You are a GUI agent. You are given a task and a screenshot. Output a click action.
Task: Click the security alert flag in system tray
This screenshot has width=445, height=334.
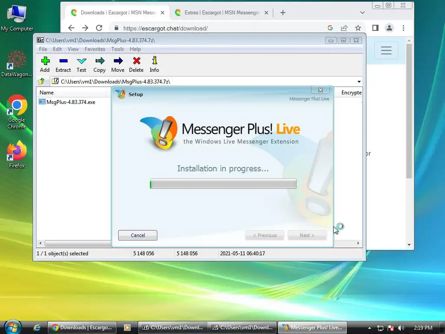[x=391, y=328]
